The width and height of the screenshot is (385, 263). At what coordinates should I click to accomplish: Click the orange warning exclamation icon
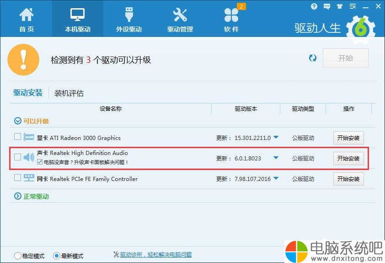tap(24, 60)
